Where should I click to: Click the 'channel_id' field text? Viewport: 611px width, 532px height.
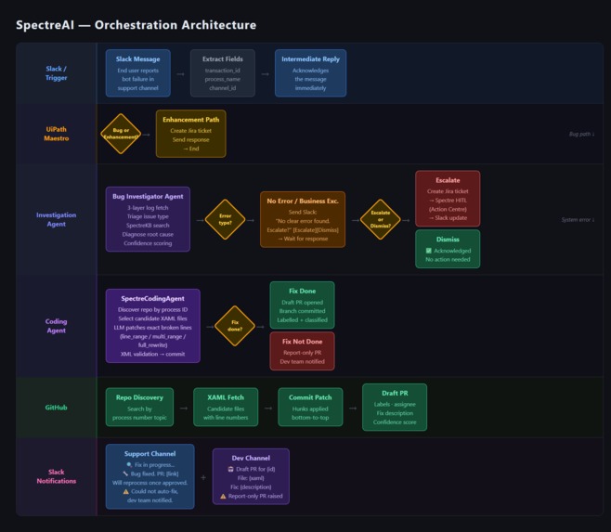223,88
